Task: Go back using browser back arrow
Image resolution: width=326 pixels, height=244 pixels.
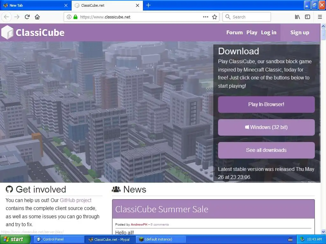Action: point(6,17)
